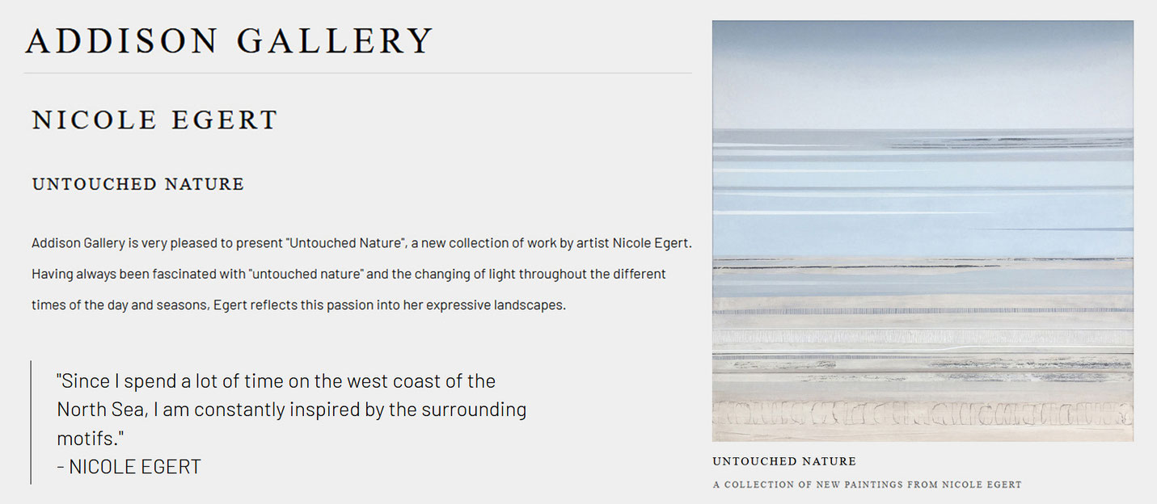
Task: Click the vertical bar beside the quote
Action: pyautogui.click(x=31, y=422)
